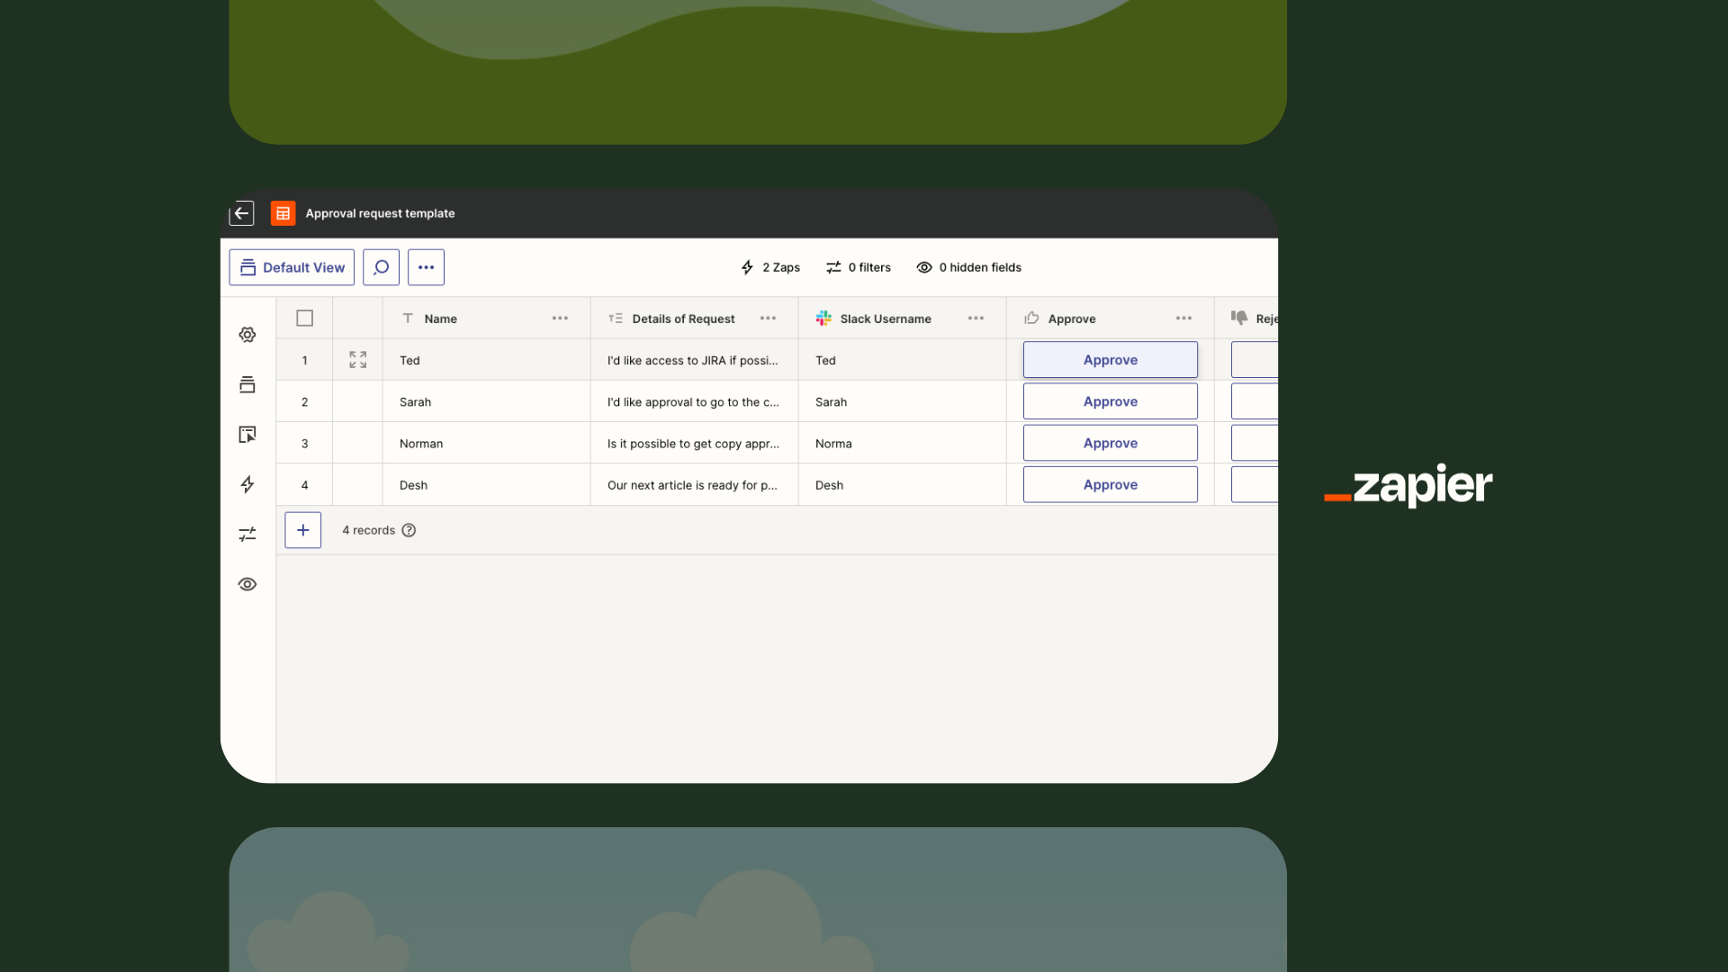Expand Ted's record with the expand icon
This screenshot has width=1728, height=972.
[x=357, y=359]
